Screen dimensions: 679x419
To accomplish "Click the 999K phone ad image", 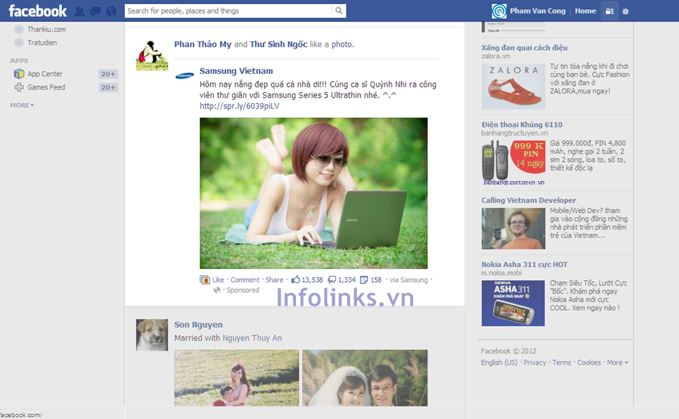I will 513,163.
